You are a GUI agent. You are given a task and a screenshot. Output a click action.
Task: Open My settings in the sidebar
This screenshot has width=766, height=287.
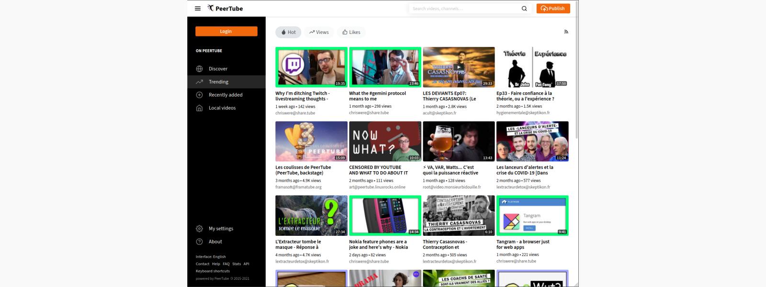point(226,229)
